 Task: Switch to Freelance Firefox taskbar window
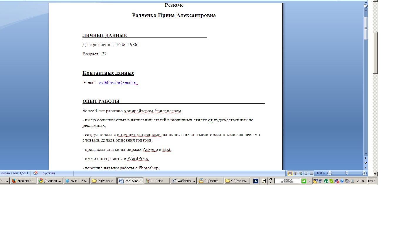point(23,181)
